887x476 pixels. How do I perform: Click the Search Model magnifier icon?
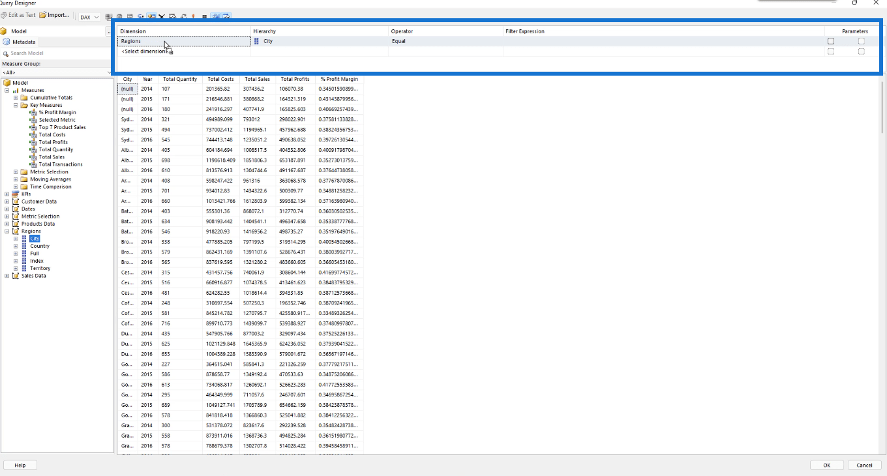6,53
